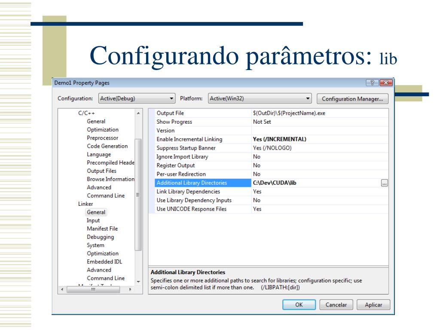Select Use UNICODE Response Files property

click(191, 209)
